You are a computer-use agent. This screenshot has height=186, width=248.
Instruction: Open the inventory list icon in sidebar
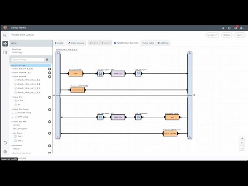[x=5, y=52]
